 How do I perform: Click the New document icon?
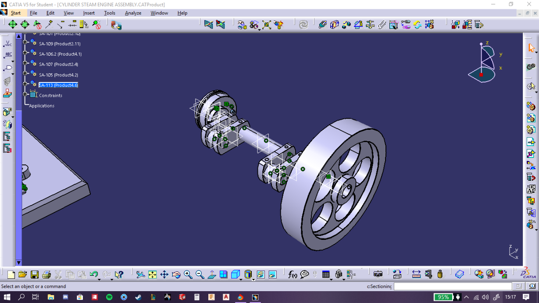click(x=11, y=274)
